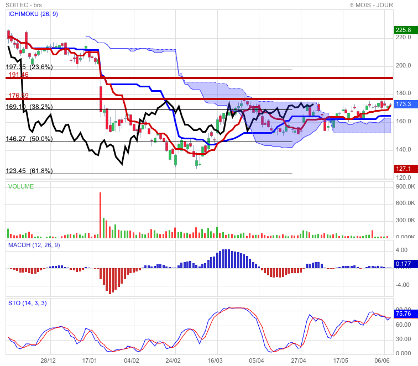Click the 600.0K volume axis value

click(405, 203)
